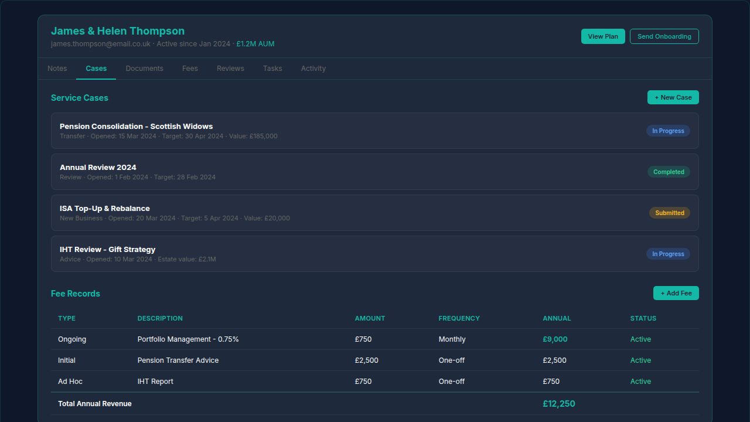Open the Documents tab
750x422 pixels.
pos(144,68)
